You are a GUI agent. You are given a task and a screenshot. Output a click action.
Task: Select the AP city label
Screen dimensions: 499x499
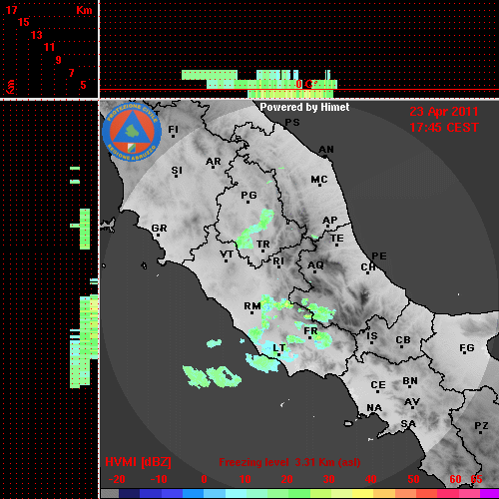(330, 221)
